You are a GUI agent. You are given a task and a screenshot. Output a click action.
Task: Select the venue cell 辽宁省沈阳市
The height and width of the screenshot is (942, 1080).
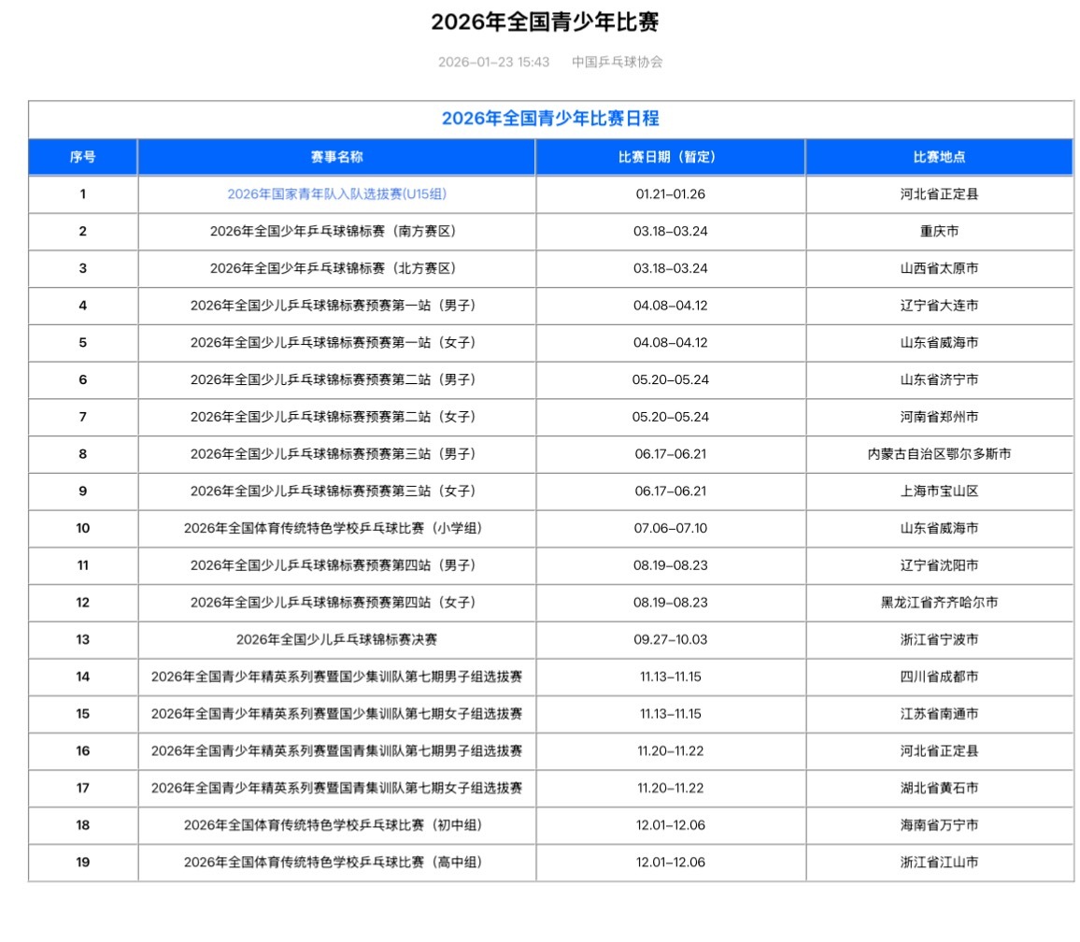point(940,566)
